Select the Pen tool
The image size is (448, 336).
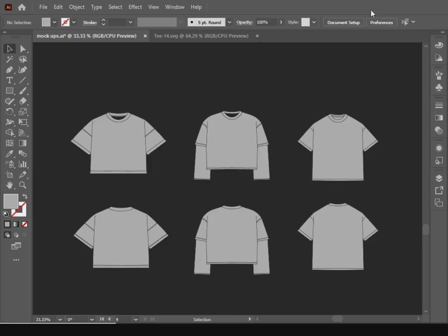click(9, 70)
